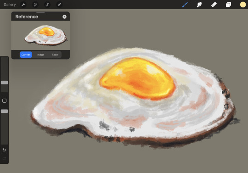Select the Selection S-shaped tool
The height and width of the screenshot is (173, 248).
pos(47,5)
